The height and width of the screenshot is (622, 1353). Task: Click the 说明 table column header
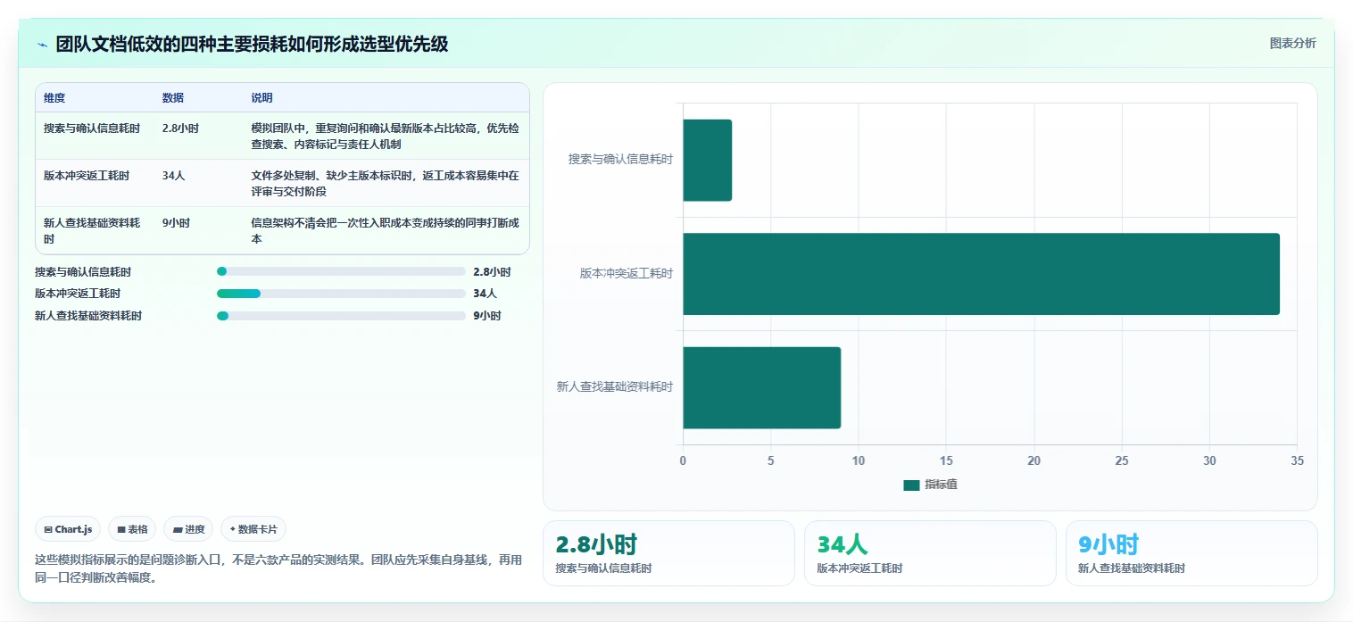coord(262,98)
